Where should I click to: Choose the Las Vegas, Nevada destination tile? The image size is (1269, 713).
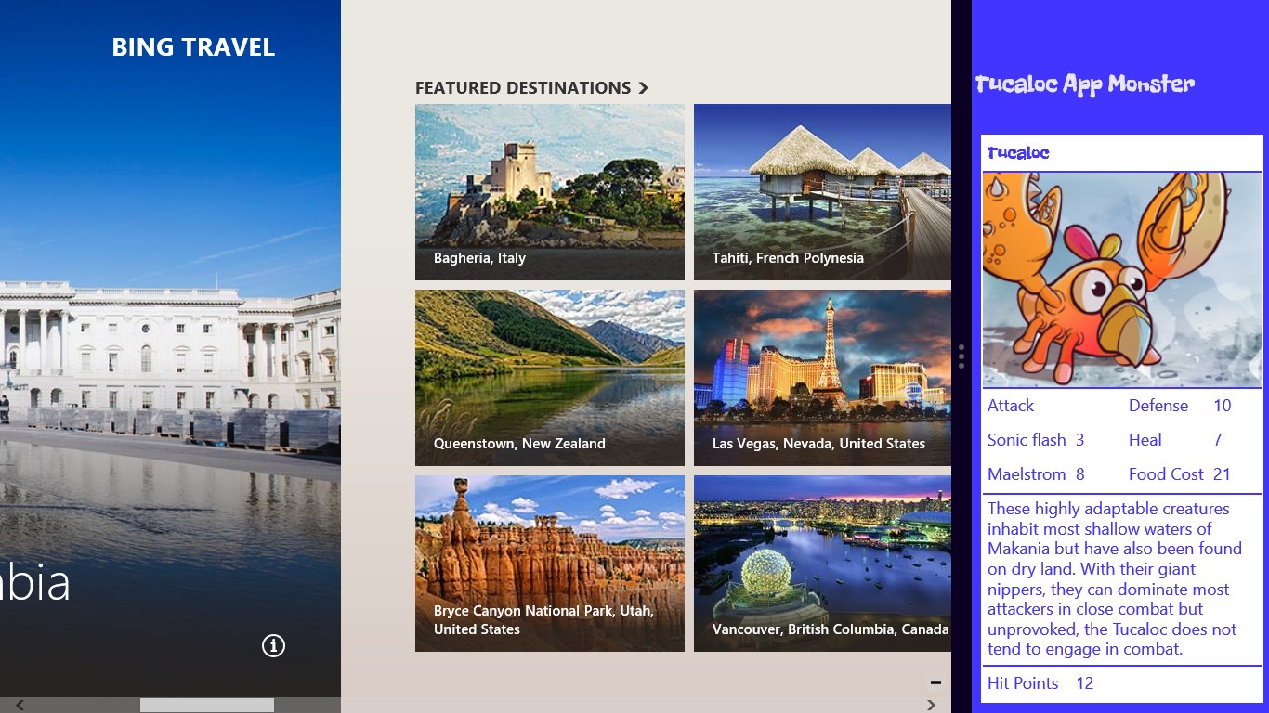[822, 378]
